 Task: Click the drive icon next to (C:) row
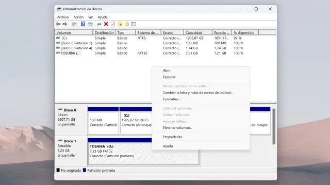pos(58,38)
